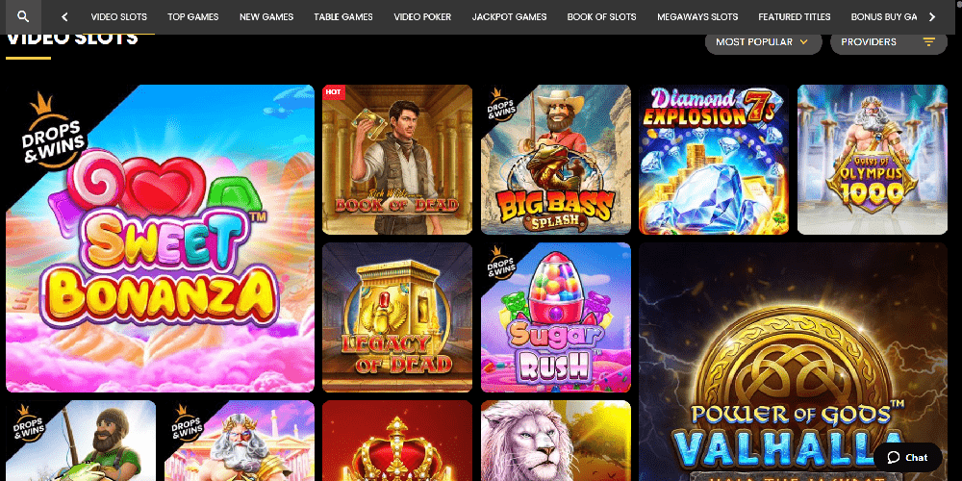
Task: Click the left arrow in category bar
Action: (65, 17)
